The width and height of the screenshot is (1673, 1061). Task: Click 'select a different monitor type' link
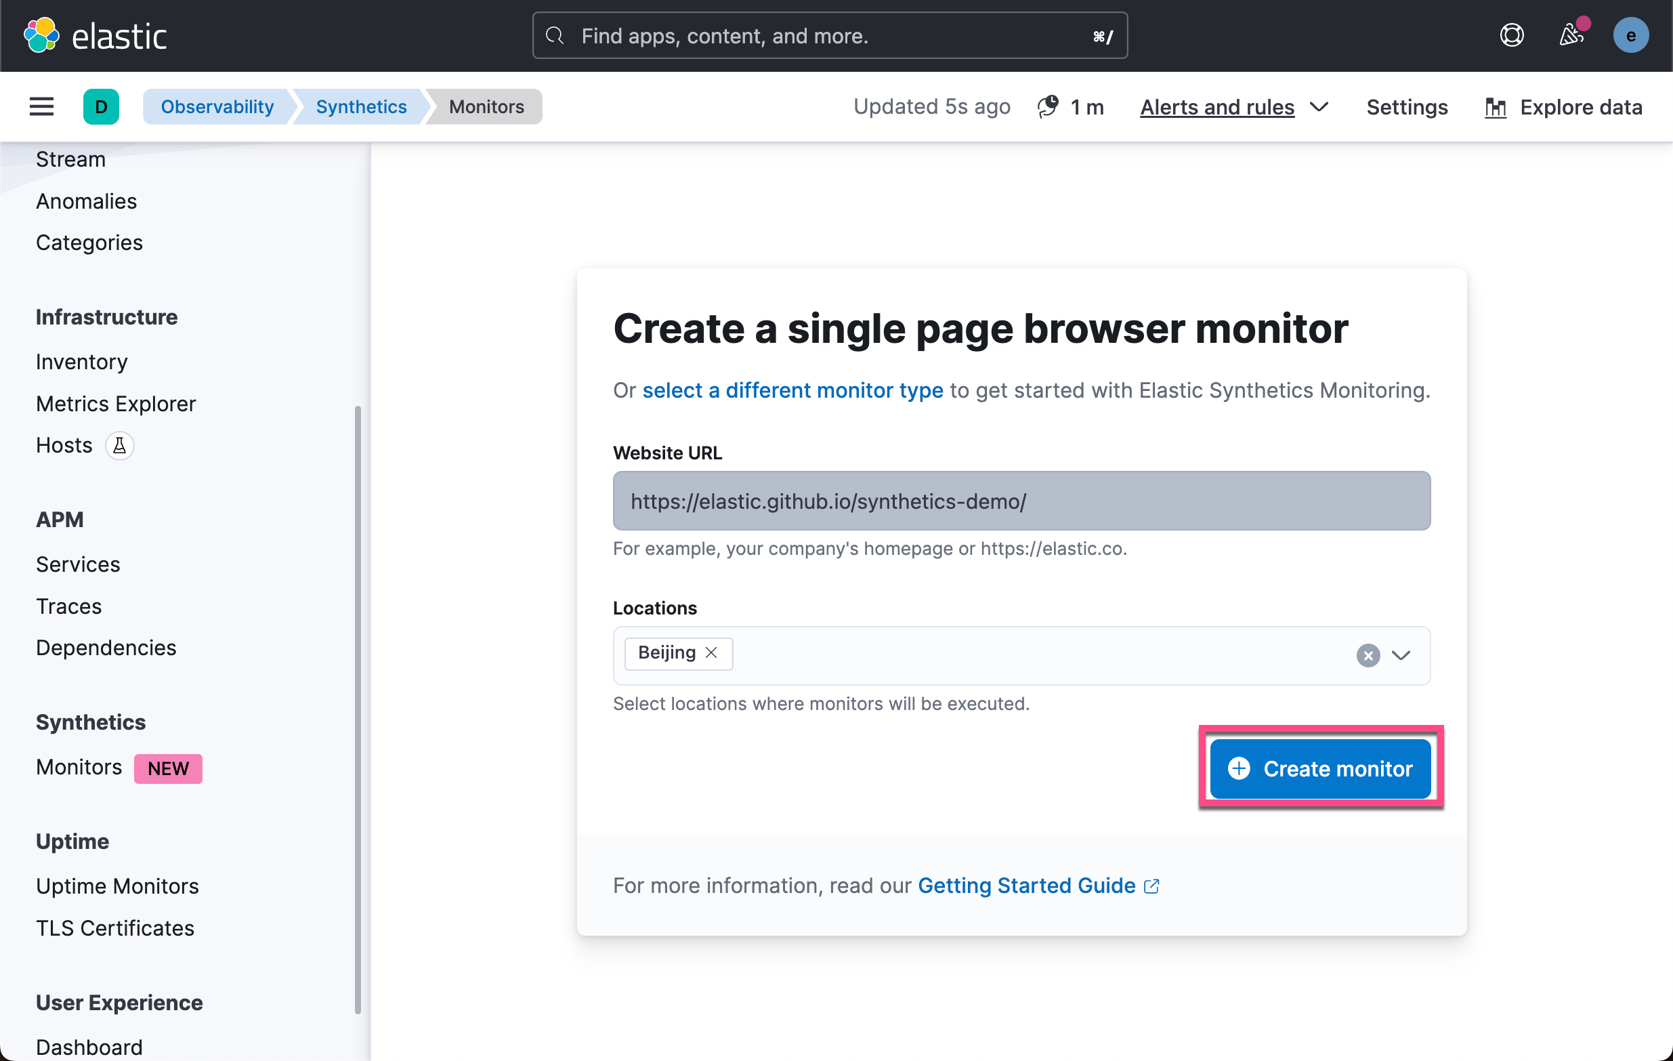pos(792,390)
